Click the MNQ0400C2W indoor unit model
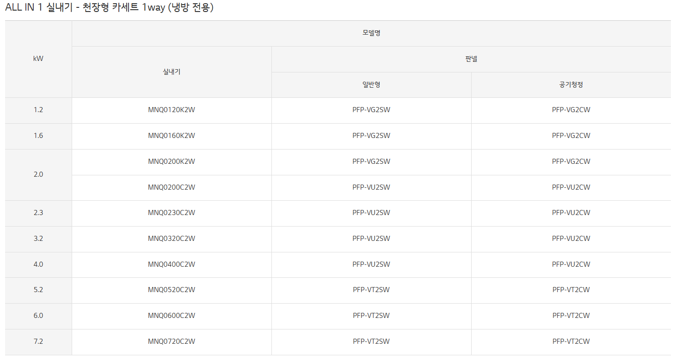This screenshot has height=359, width=676. [x=172, y=264]
